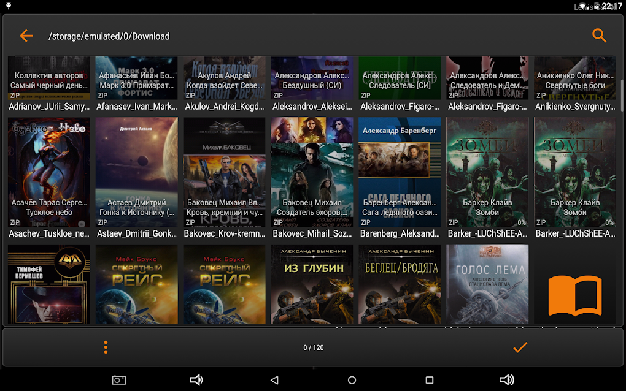The width and height of the screenshot is (626, 391).
Task: Raise volume with the right speaker icon
Action: pyautogui.click(x=506, y=380)
